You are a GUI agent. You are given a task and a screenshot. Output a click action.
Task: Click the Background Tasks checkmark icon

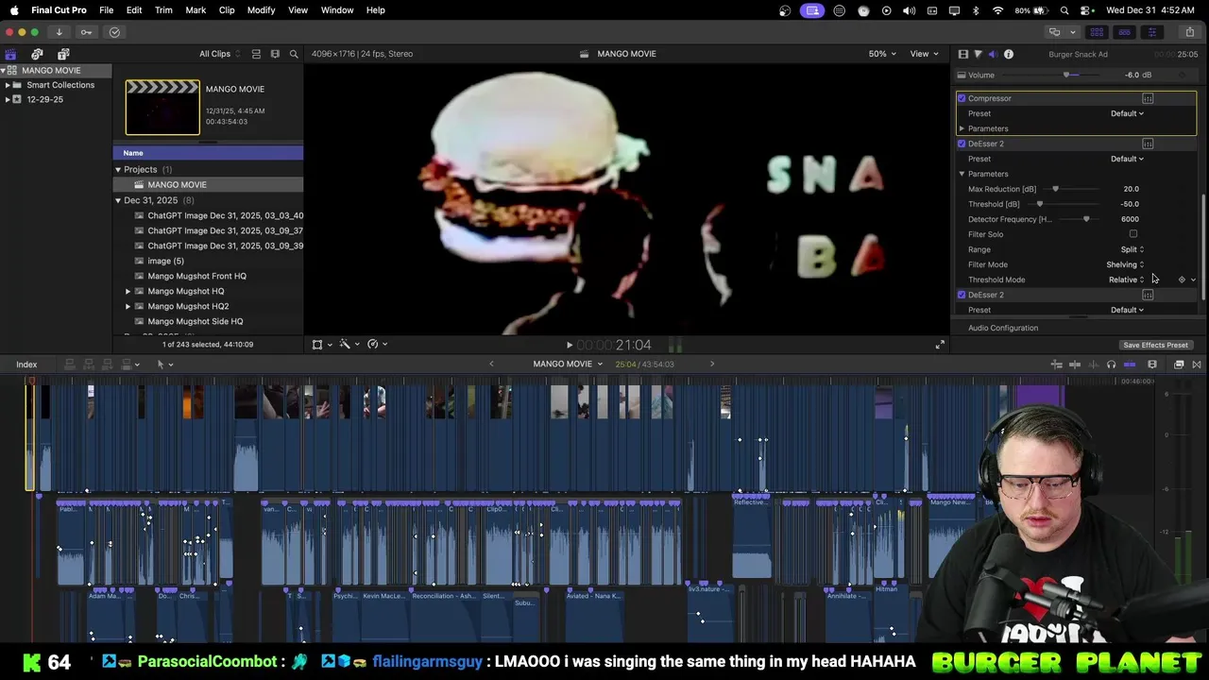pos(114,32)
